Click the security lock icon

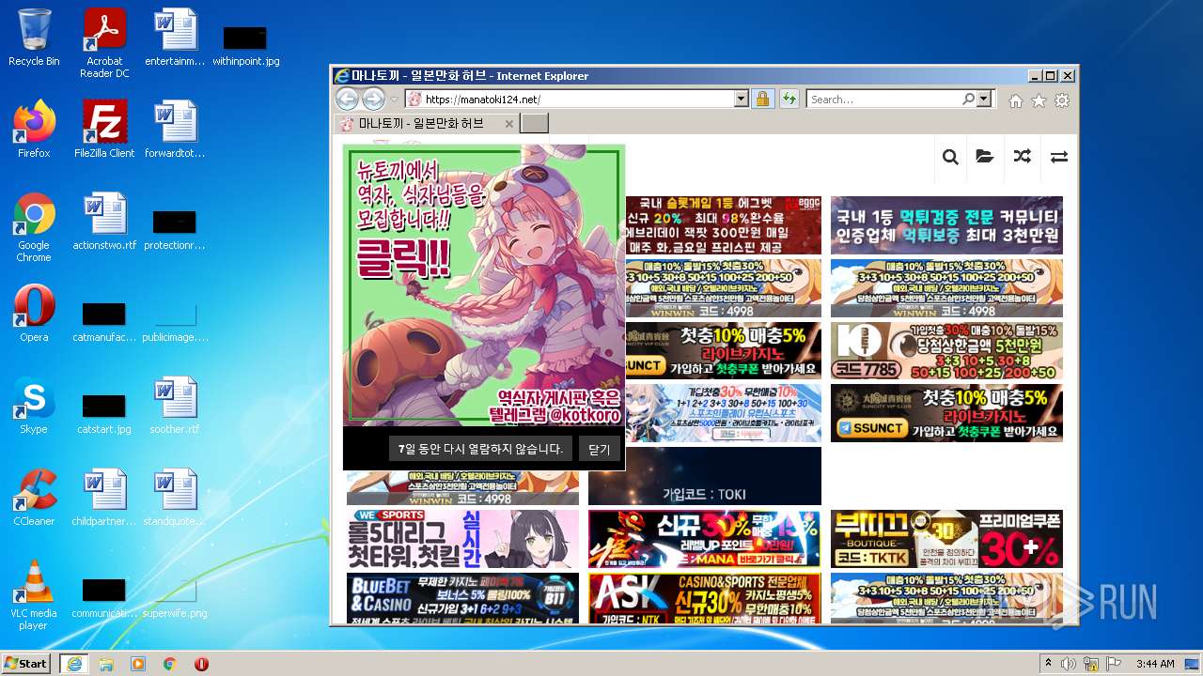(x=762, y=99)
